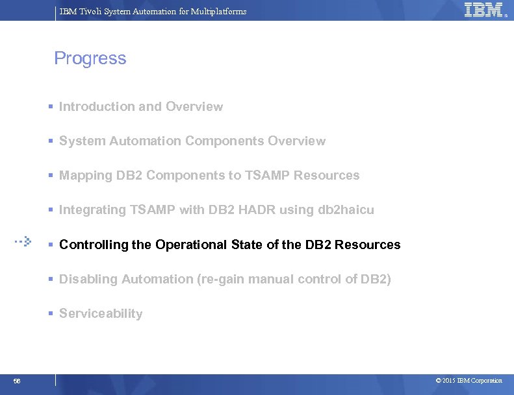Click 'Introduction and Overview' bullet text

coord(141,106)
